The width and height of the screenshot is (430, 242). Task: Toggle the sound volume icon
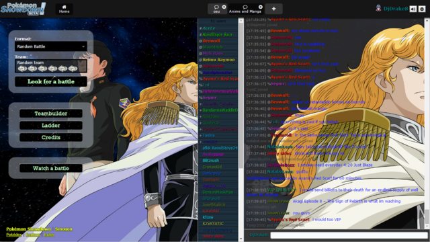click(413, 9)
